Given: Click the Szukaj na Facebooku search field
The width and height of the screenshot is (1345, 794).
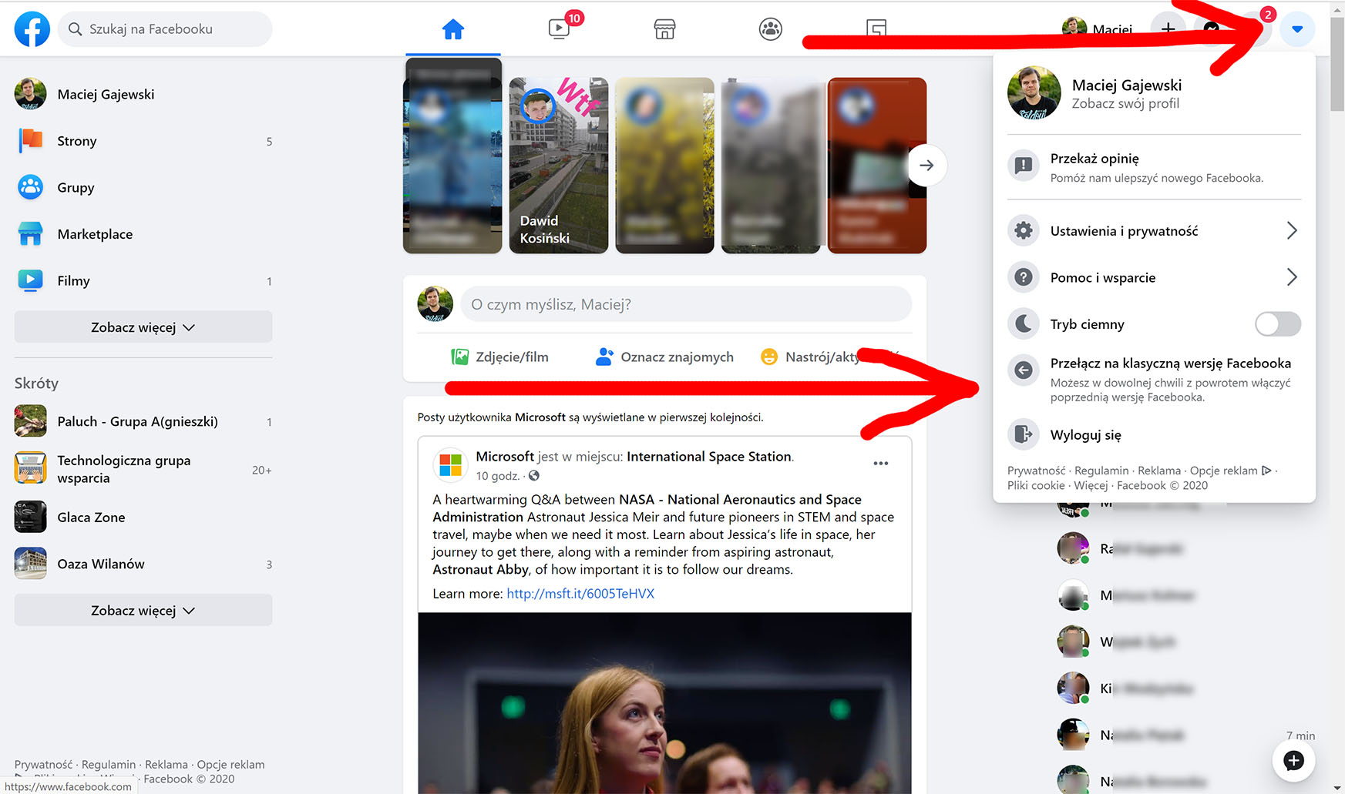Looking at the screenshot, I should [x=165, y=28].
